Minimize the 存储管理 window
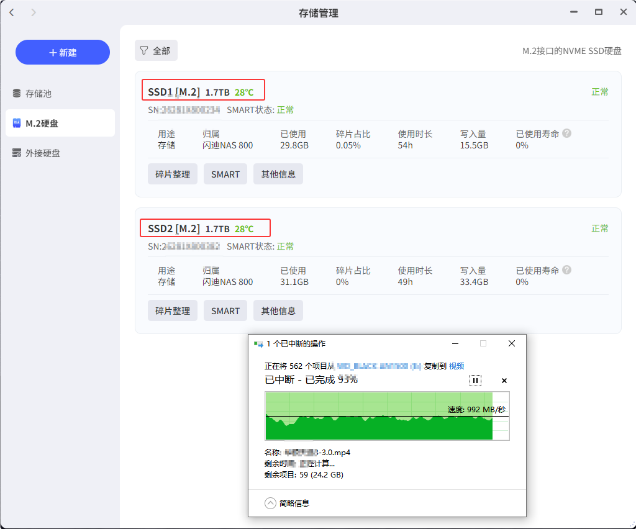Viewport: 636px width, 529px height. [x=573, y=12]
